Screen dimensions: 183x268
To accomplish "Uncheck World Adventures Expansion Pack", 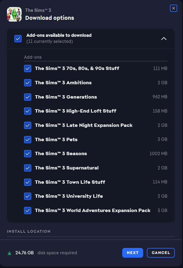I will (x=28, y=211).
